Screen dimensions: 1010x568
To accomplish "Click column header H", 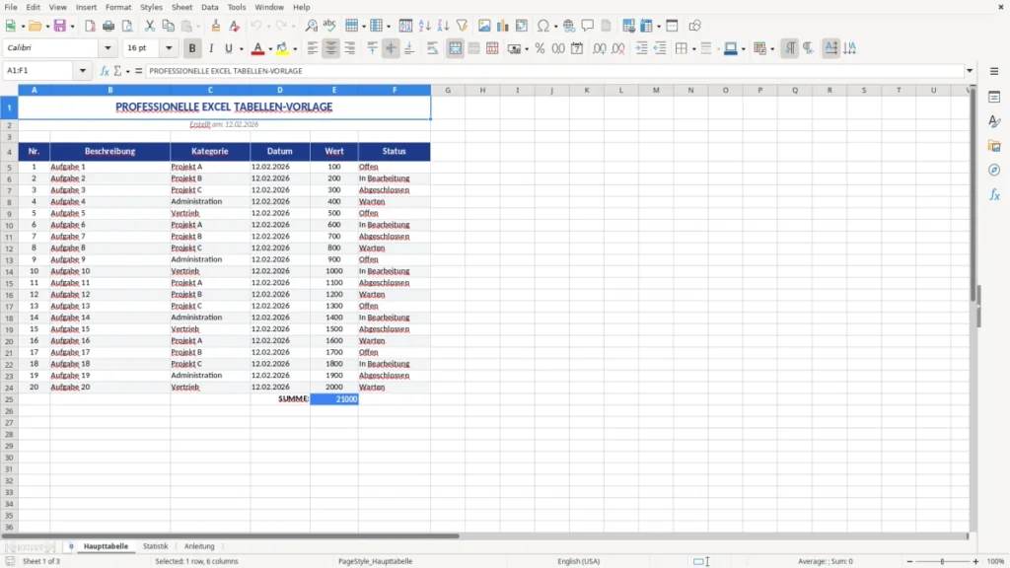I will (x=482, y=90).
